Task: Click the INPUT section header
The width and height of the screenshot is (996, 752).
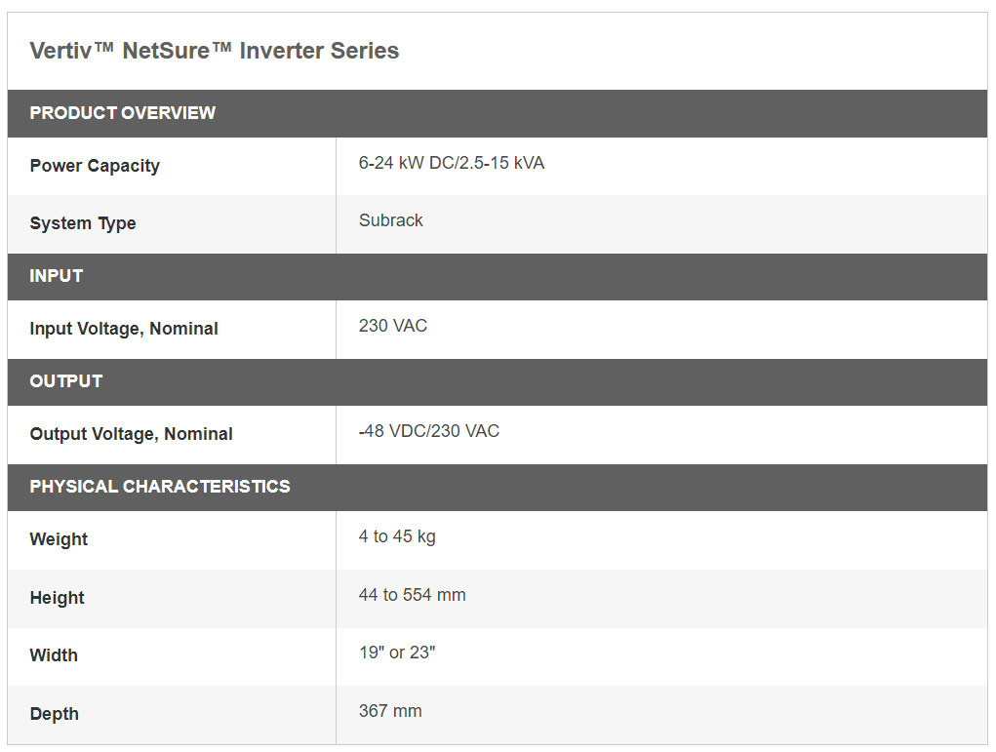Action: pyautogui.click(x=56, y=276)
